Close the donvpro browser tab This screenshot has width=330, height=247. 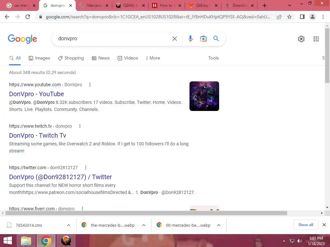(71, 6)
